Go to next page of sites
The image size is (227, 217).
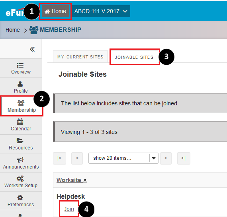[x=166, y=158]
